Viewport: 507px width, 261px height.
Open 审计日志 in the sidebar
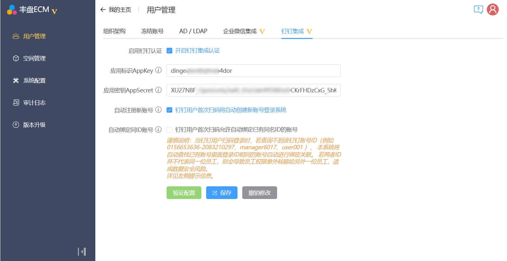click(34, 103)
